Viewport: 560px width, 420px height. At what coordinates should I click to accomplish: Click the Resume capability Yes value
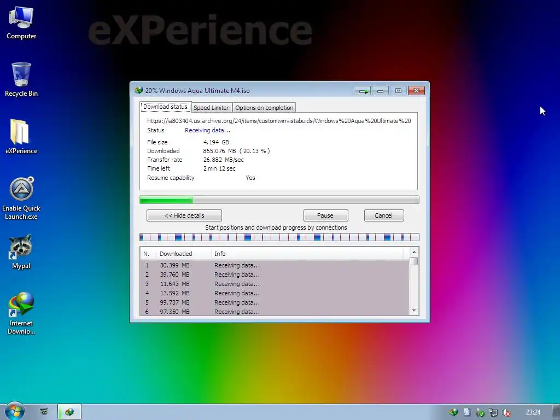coord(250,178)
